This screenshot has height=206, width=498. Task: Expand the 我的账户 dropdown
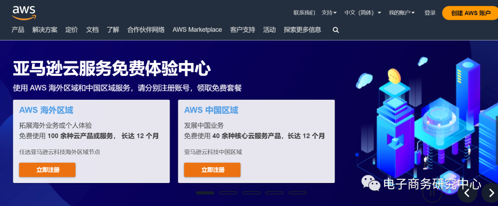402,13
